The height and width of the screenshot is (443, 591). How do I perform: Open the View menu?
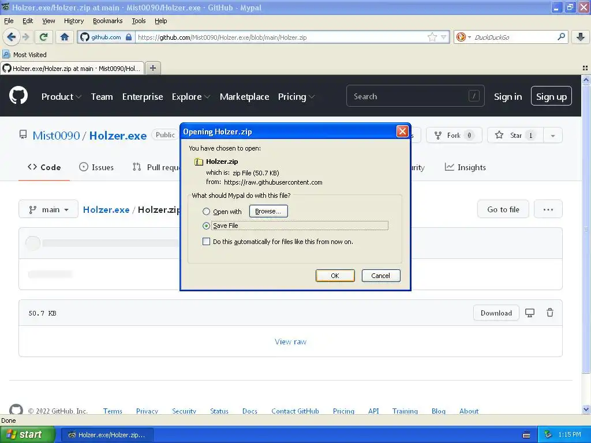click(48, 21)
